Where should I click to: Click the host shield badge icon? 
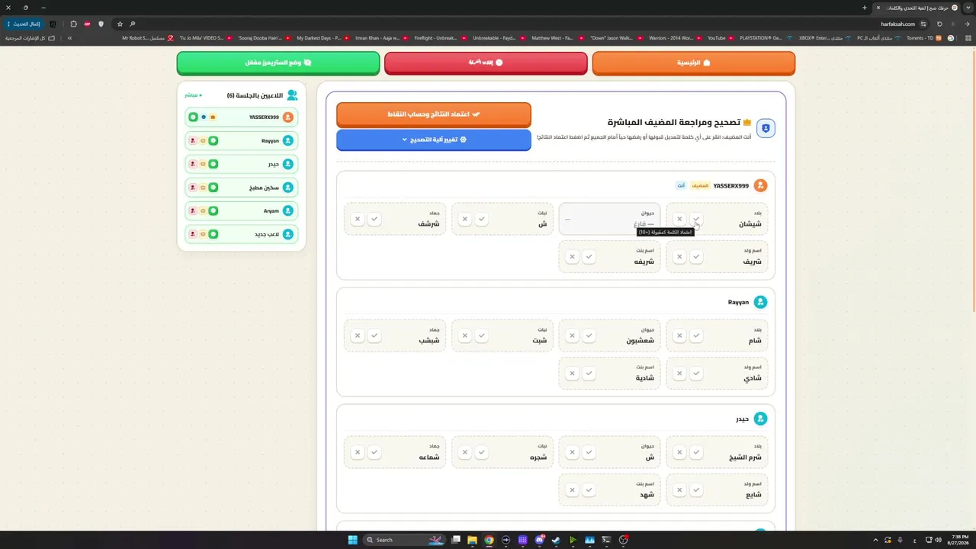click(766, 128)
